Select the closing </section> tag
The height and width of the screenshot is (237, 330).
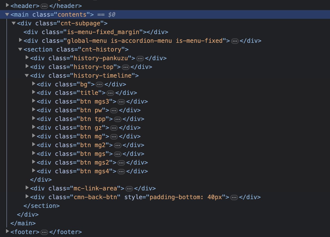42,206
